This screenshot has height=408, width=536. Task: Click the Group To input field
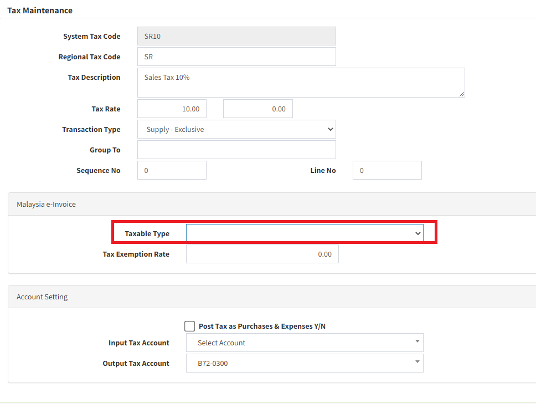click(x=236, y=150)
